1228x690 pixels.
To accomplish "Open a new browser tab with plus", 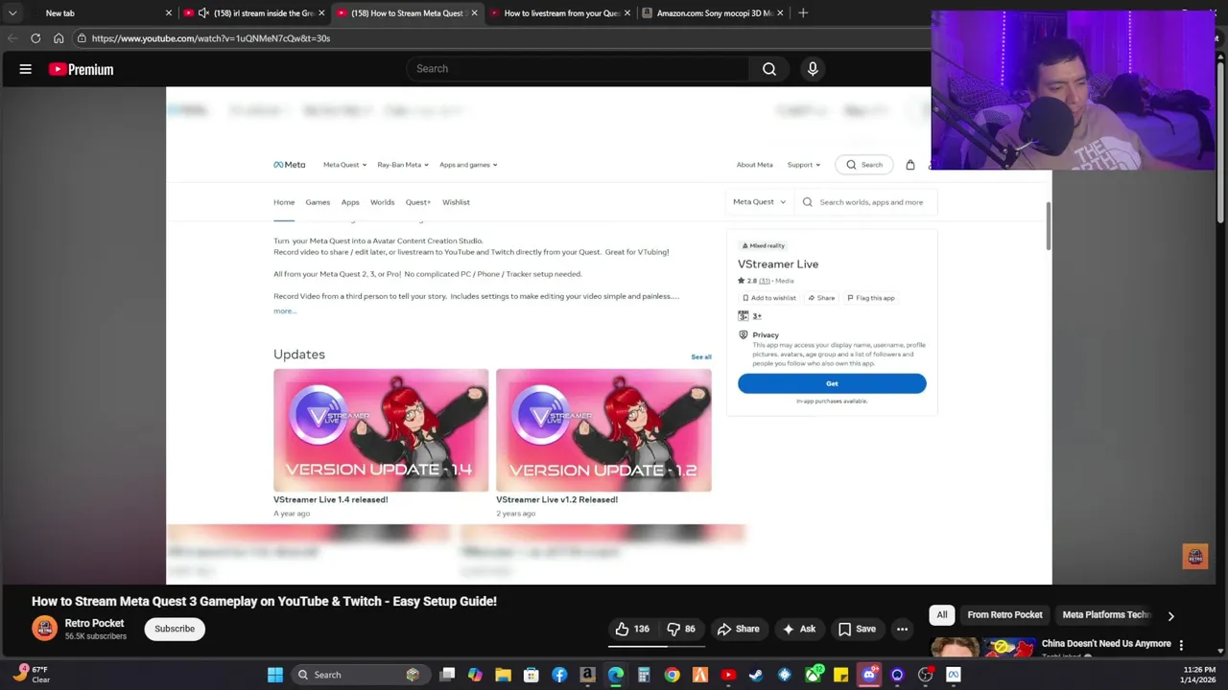I will pyautogui.click(x=803, y=13).
